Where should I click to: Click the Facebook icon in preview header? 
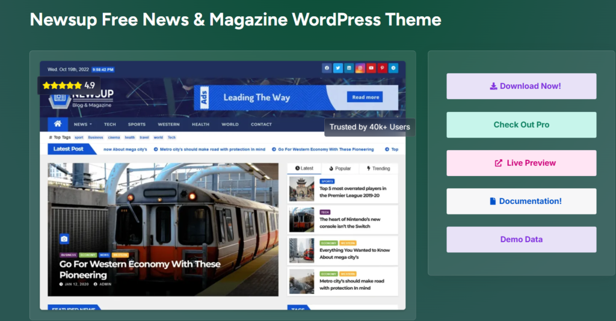point(327,68)
